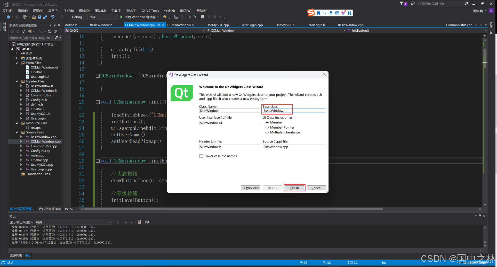The width and height of the screenshot is (497, 267).
Task: Select UserLogin.ui in Form Files
Action: (x=40, y=77)
